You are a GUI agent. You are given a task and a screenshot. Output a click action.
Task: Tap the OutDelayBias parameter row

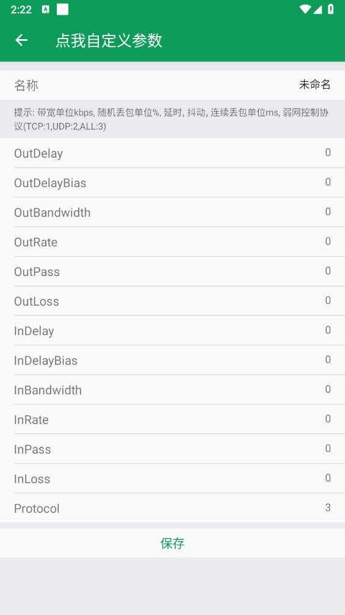pyautogui.click(x=172, y=183)
